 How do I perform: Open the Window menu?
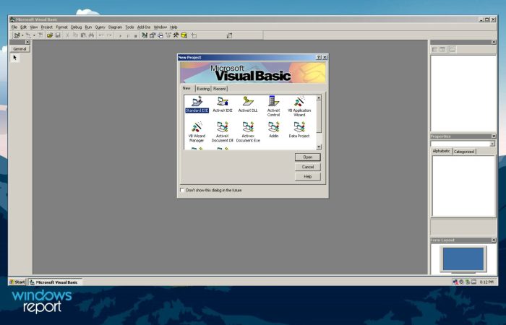click(x=160, y=27)
